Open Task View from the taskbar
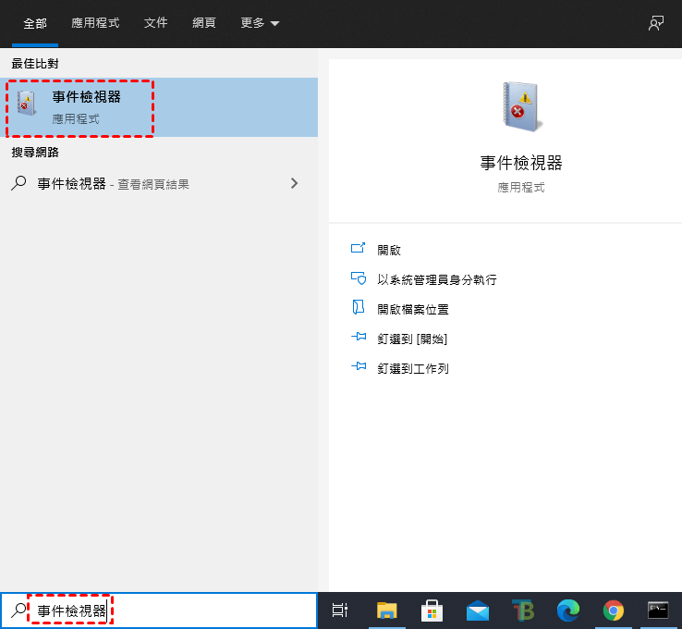The height and width of the screenshot is (629, 682). pyautogui.click(x=340, y=610)
